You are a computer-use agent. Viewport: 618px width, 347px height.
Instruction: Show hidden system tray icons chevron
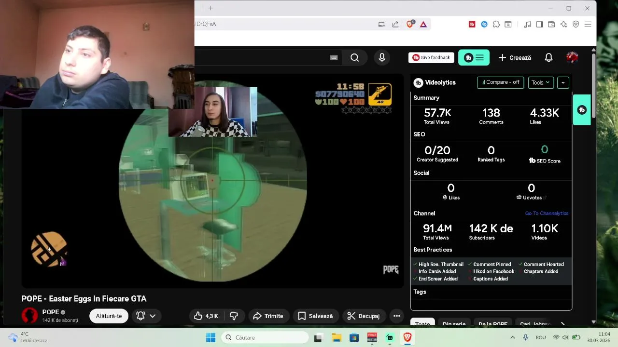(x=512, y=337)
